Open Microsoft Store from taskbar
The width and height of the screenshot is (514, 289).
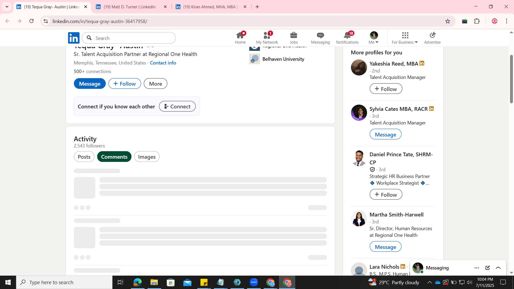pos(171,282)
